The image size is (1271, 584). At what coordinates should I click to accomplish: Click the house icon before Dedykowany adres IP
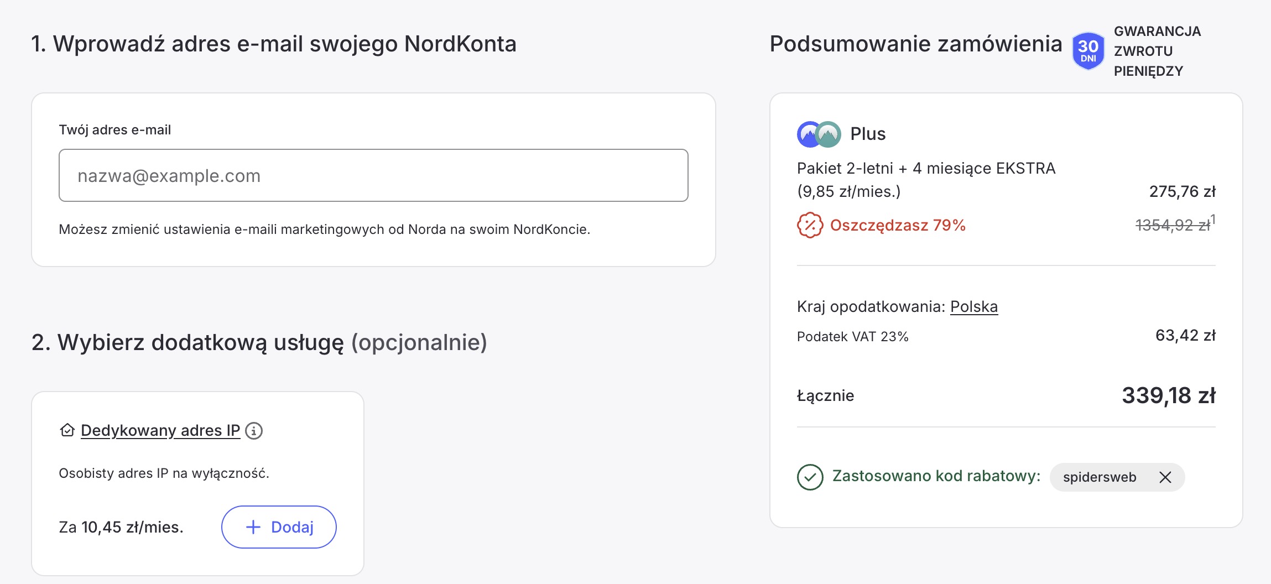[x=67, y=430]
